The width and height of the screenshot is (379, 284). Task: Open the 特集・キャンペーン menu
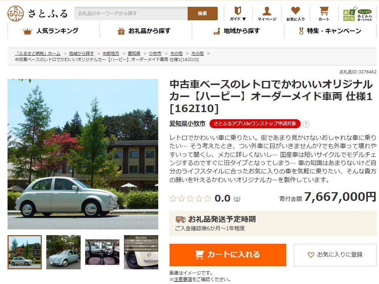pyautogui.click(x=330, y=31)
